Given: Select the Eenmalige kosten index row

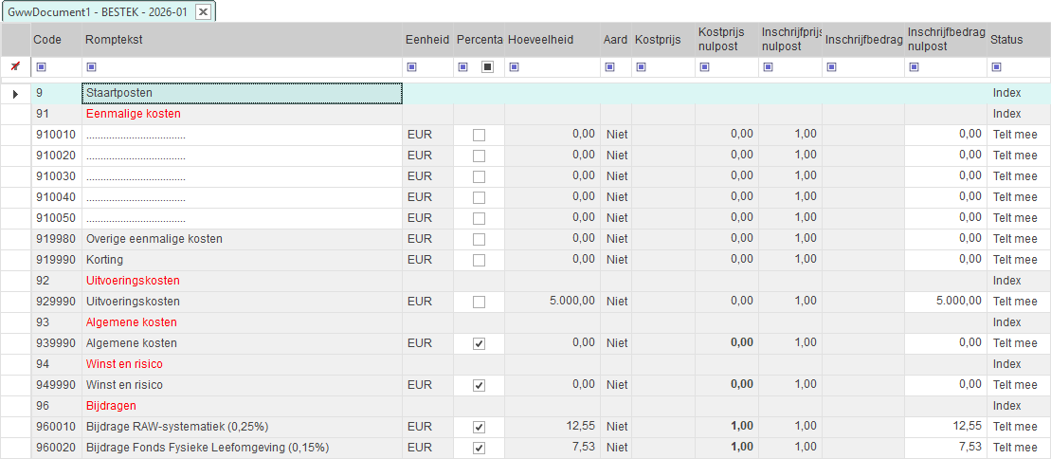Looking at the screenshot, I should click(133, 114).
